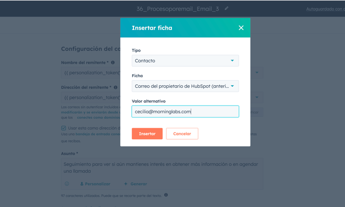This screenshot has height=207, width=345.
Task: Open the Tipo dropdown set to Contacto
Action: click(x=185, y=61)
